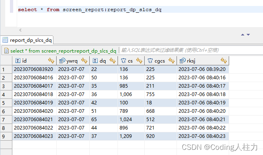Click the date type icon beside ywrq header

click(62, 61)
